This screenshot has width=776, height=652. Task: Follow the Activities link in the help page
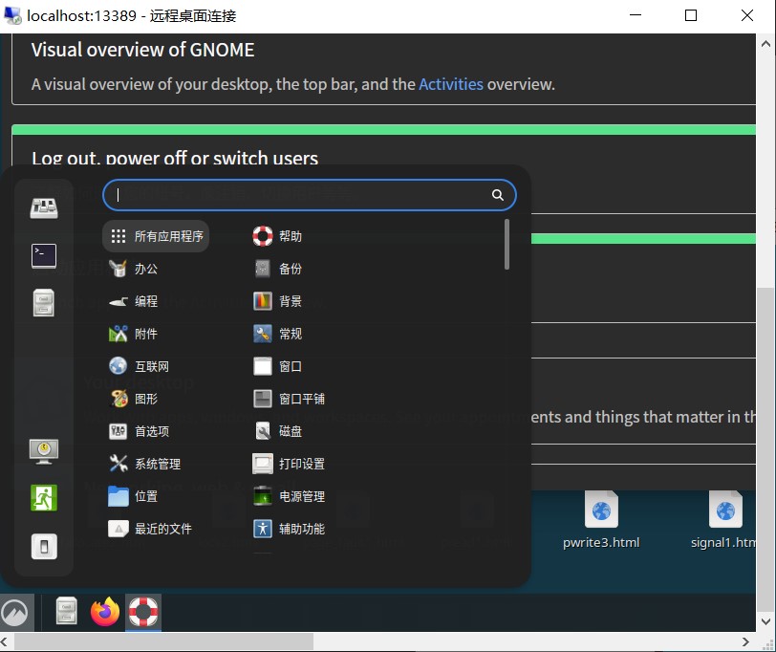[x=451, y=84]
